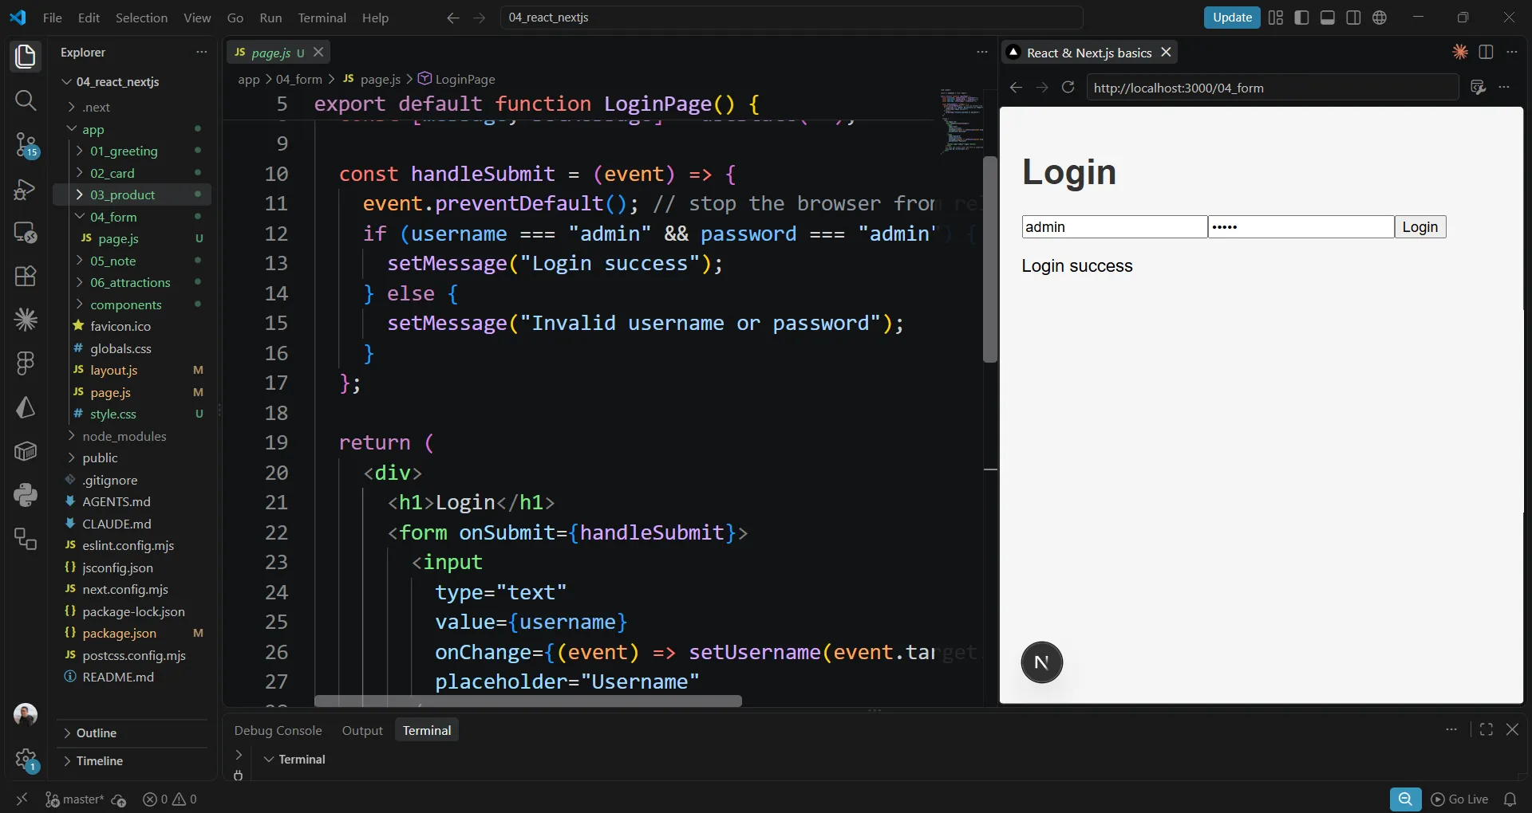
Task: Open Extensions view in activity bar
Action: point(26,276)
